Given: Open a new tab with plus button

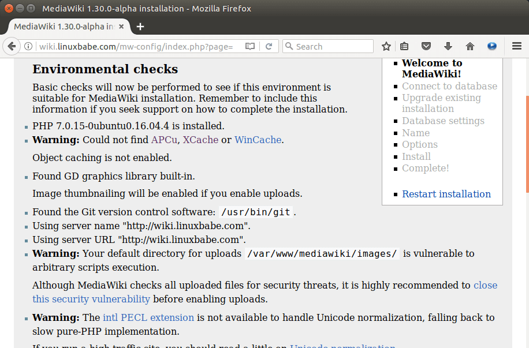Looking at the screenshot, I should pos(140,27).
